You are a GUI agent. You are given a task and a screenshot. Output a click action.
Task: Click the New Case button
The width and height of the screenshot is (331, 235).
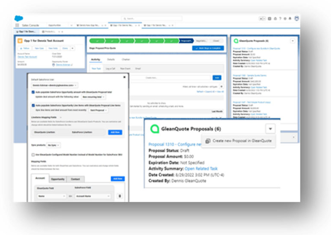pyautogui.click(x=39, y=49)
